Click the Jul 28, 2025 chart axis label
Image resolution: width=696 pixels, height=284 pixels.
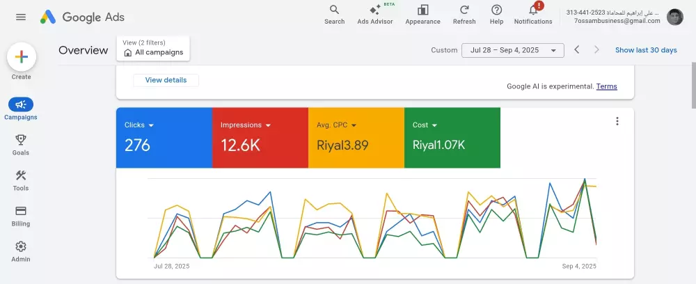pos(171,266)
